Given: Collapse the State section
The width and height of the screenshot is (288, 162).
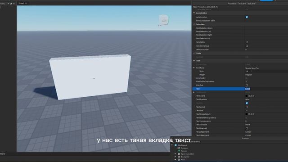Looking at the screenshot, I should pyautogui.click(x=194, y=53).
